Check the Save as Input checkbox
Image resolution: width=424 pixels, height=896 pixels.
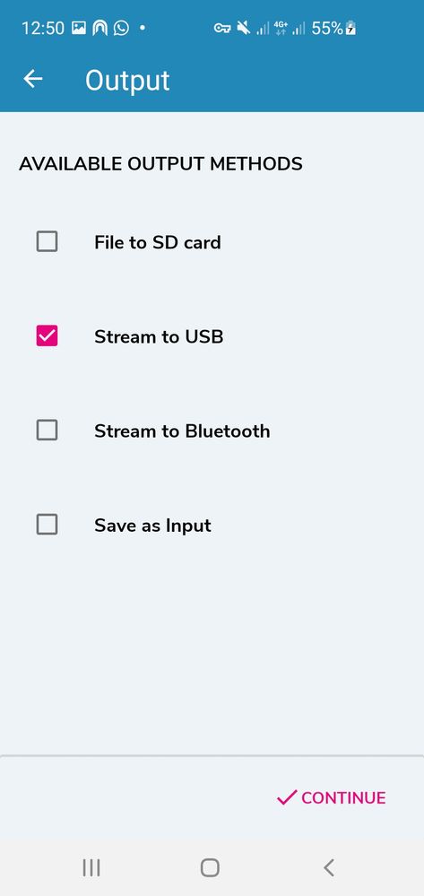(47, 524)
